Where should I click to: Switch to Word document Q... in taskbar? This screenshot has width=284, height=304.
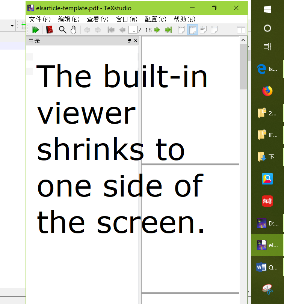pyautogui.click(x=267, y=268)
